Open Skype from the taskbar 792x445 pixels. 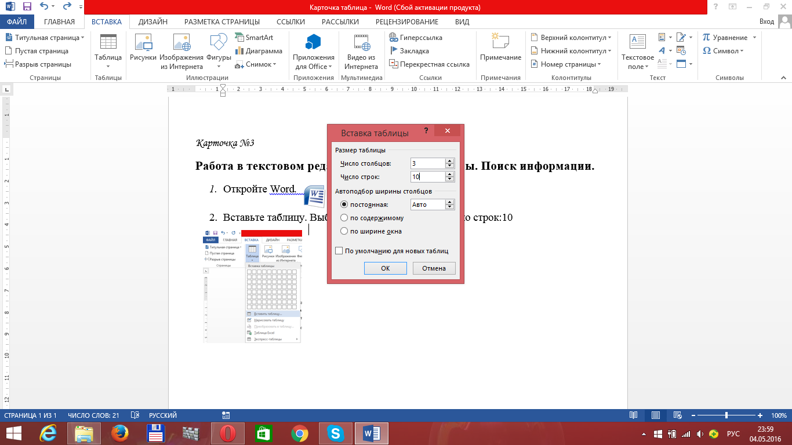pyautogui.click(x=336, y=432)
